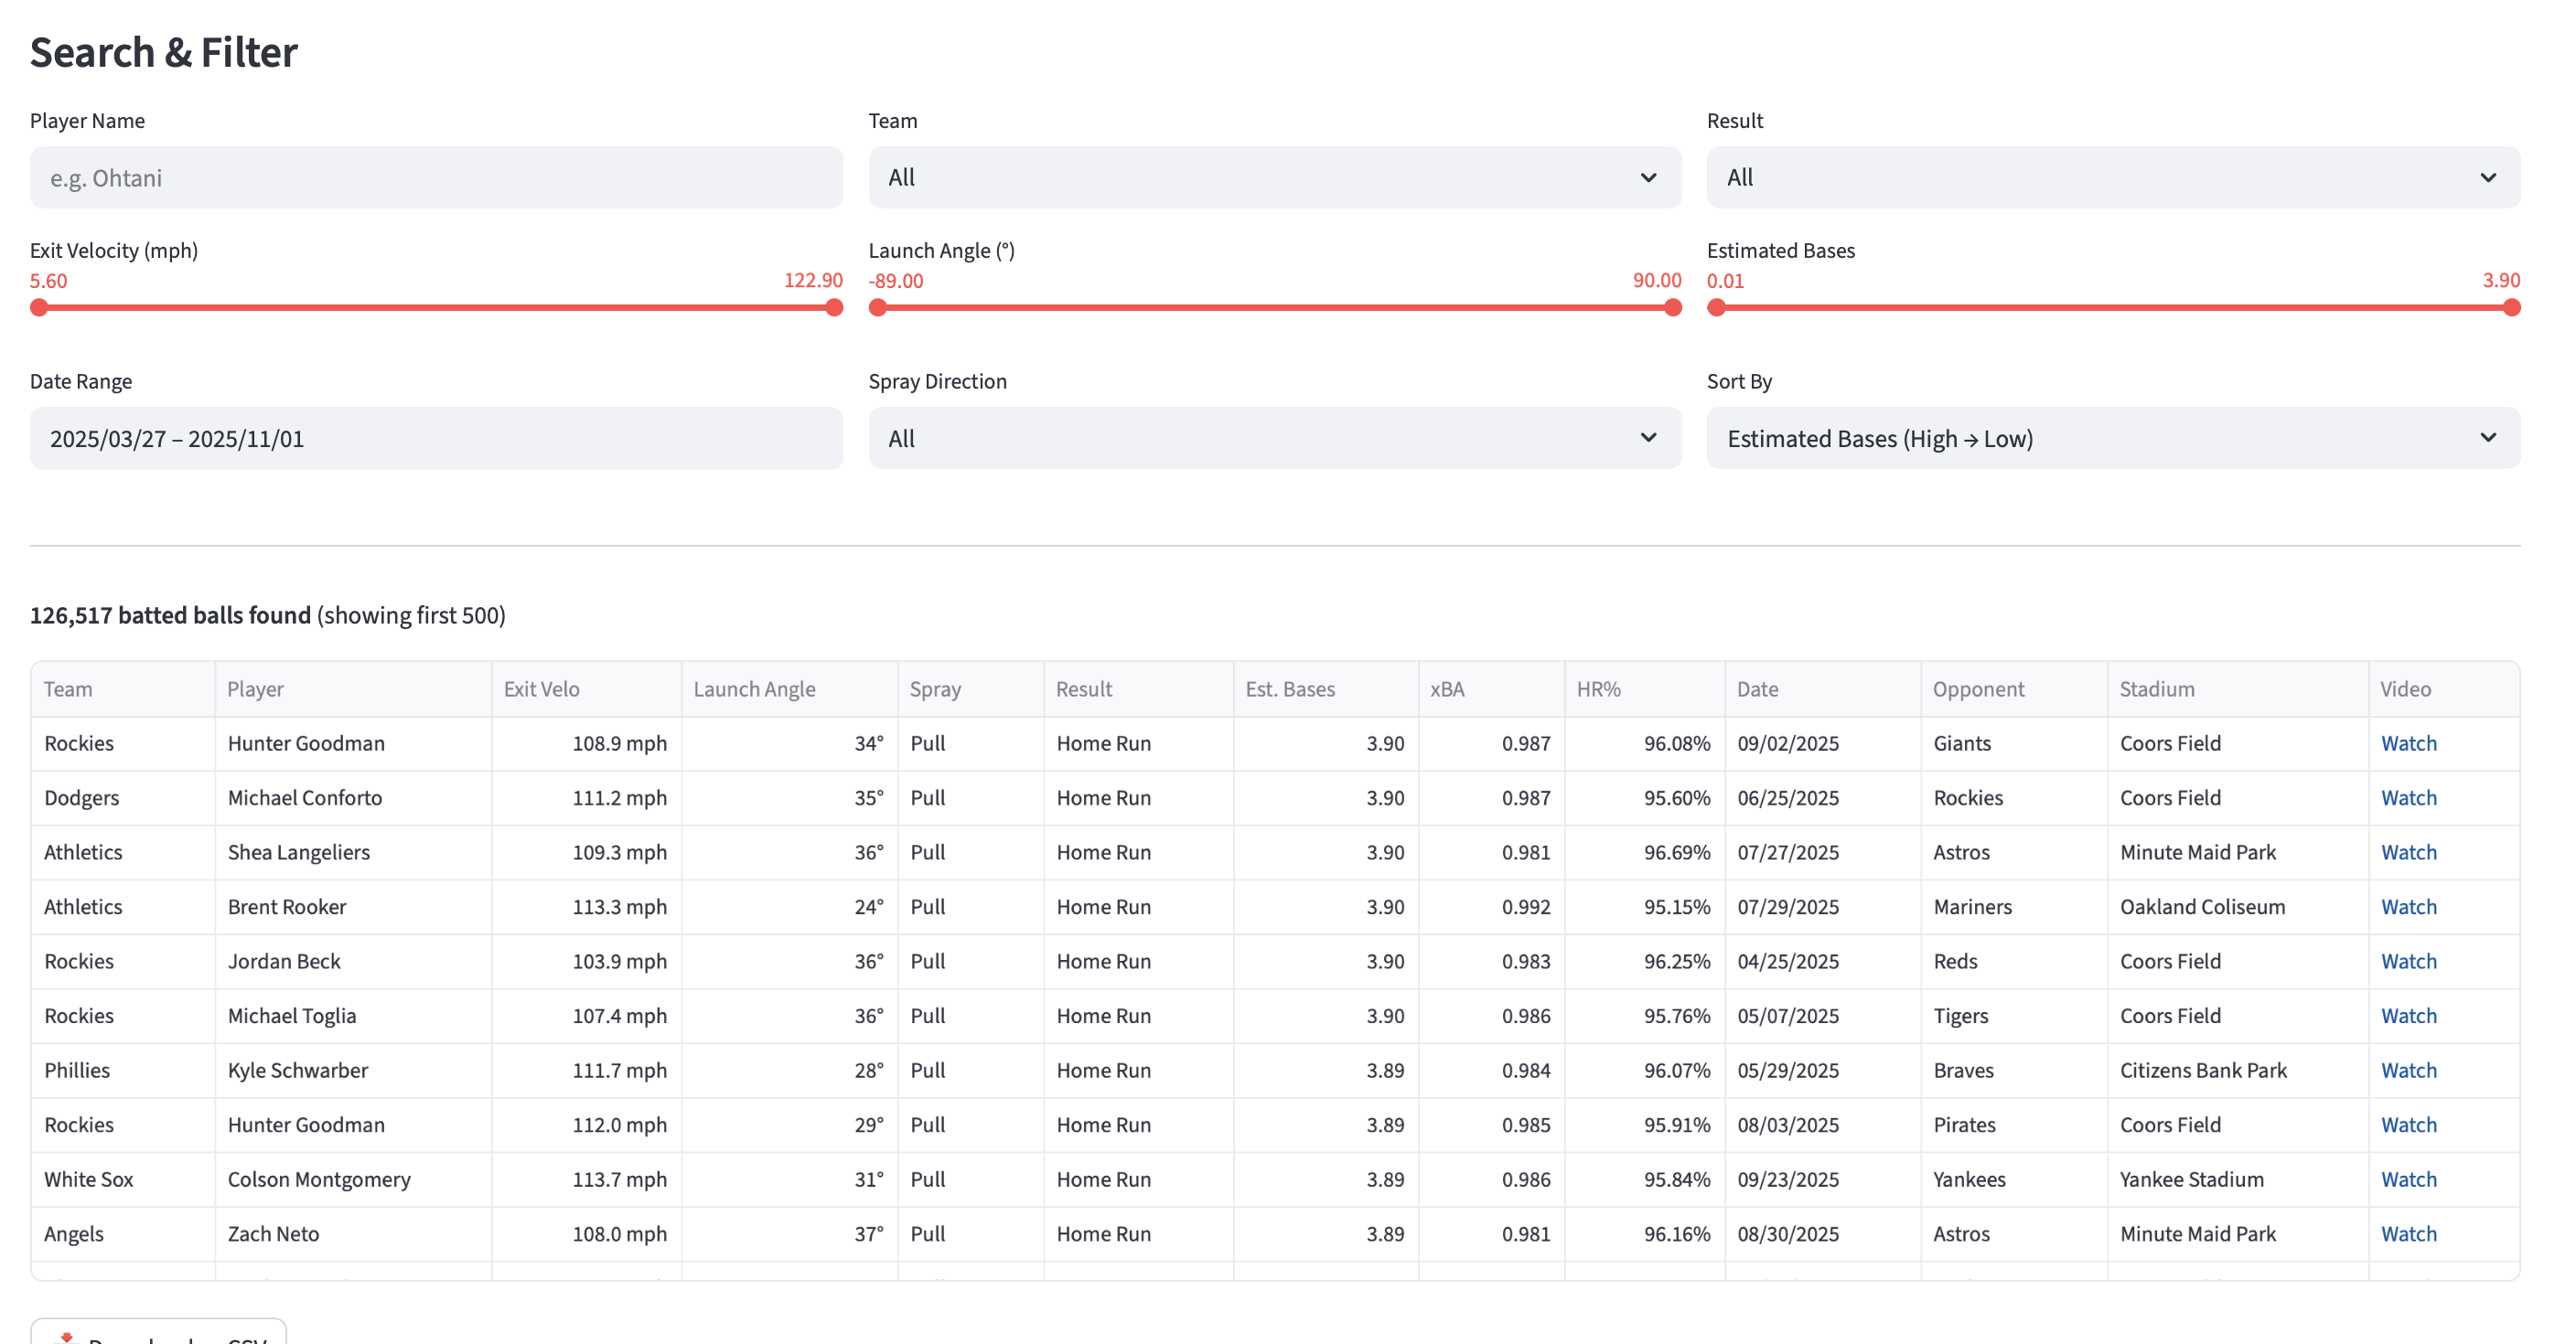The image size is (2576, 1344).
Task: Expand the Sort By dropdown
Action: [2112, 439]
